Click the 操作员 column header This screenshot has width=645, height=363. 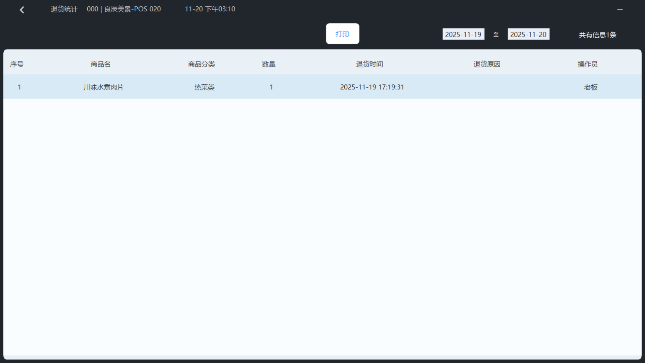pos(588,64)
